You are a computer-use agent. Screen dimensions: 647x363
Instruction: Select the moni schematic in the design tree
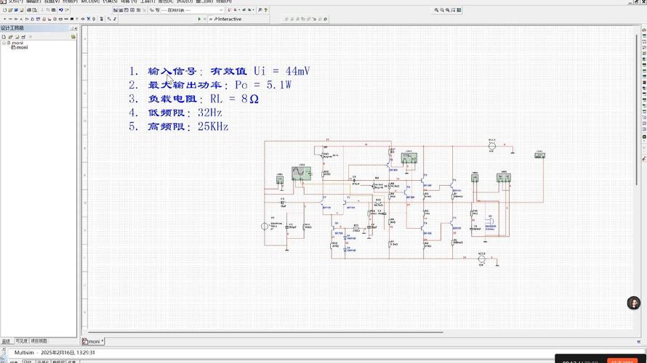[x=22, y=48]
